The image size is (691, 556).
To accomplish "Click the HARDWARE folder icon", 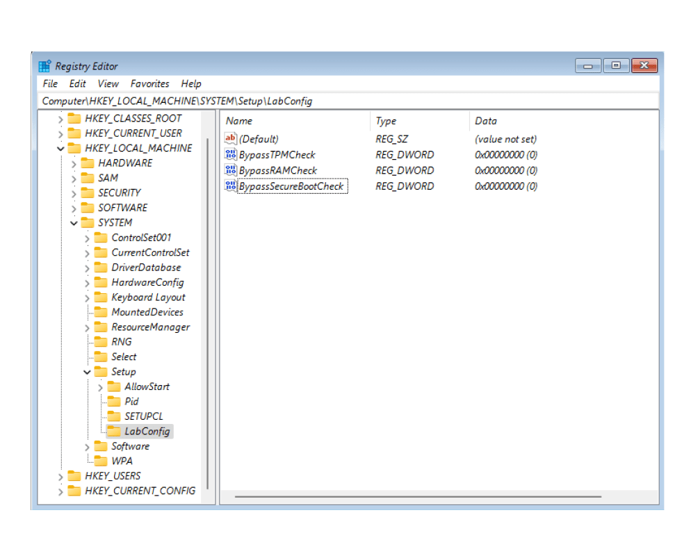I will pyautogui.click(x=88, y=163).
